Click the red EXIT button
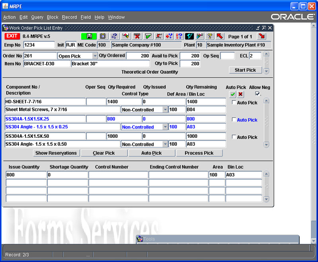 [x=12, y=36]
